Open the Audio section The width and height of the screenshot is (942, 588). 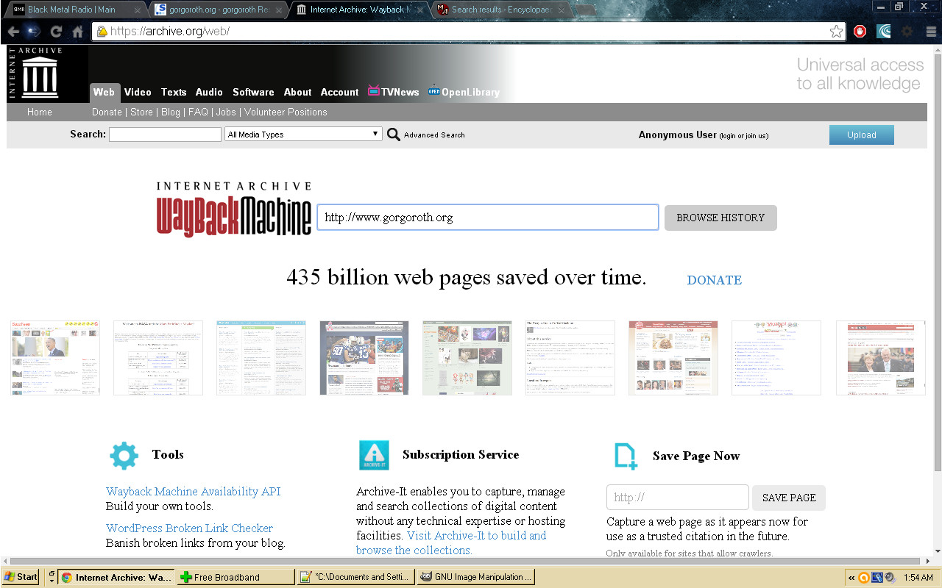coord(209,92)
